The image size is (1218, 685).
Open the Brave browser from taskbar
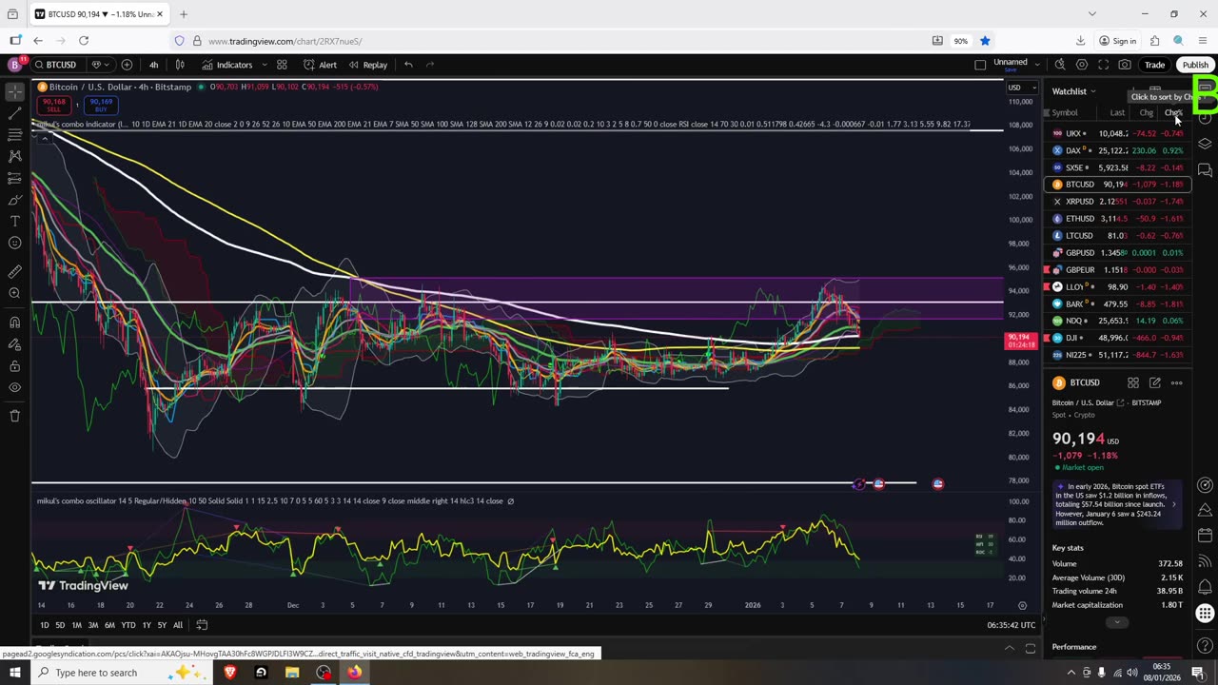coord(229,673)
